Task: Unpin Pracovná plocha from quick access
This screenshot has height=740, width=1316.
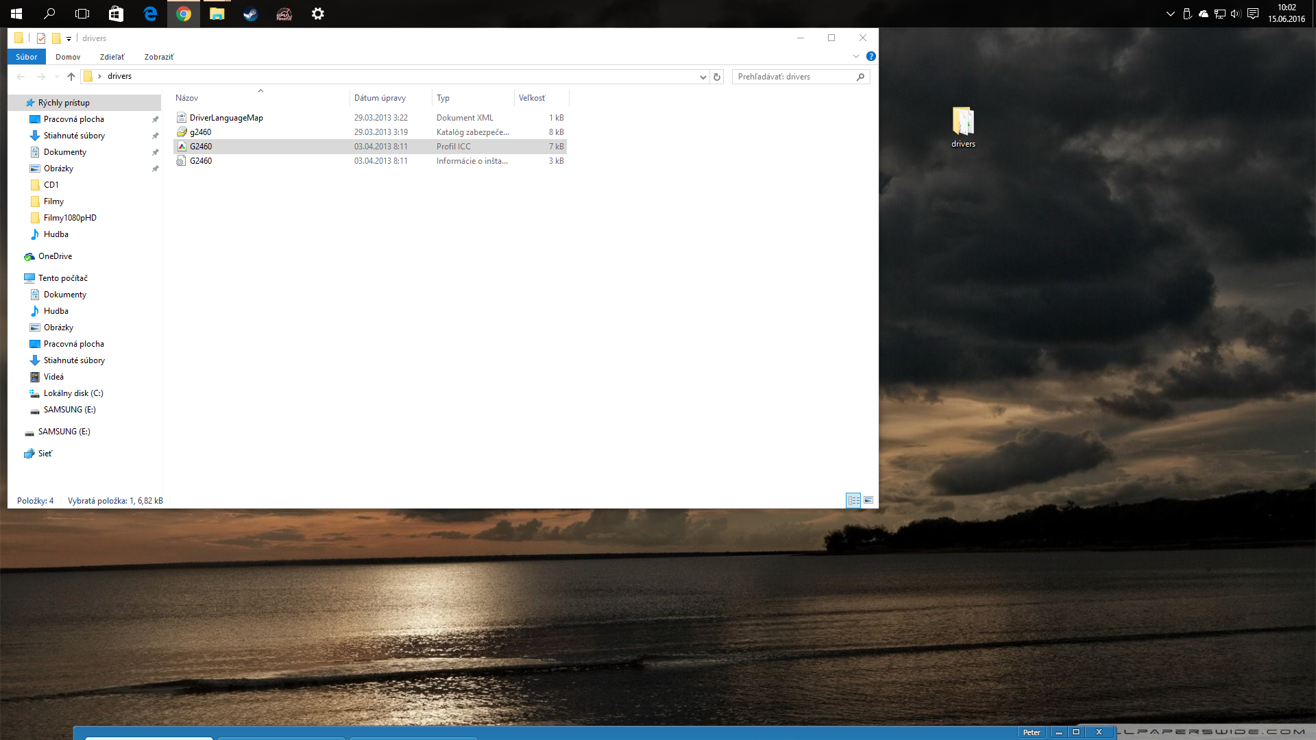Action: [x=155, y=119]
